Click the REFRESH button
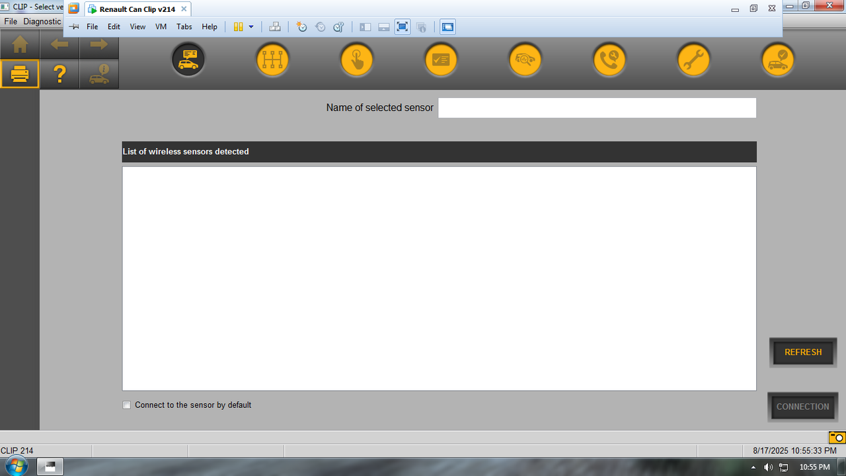The height and width of the screenshot is (476, 846). tap(803, 352)
